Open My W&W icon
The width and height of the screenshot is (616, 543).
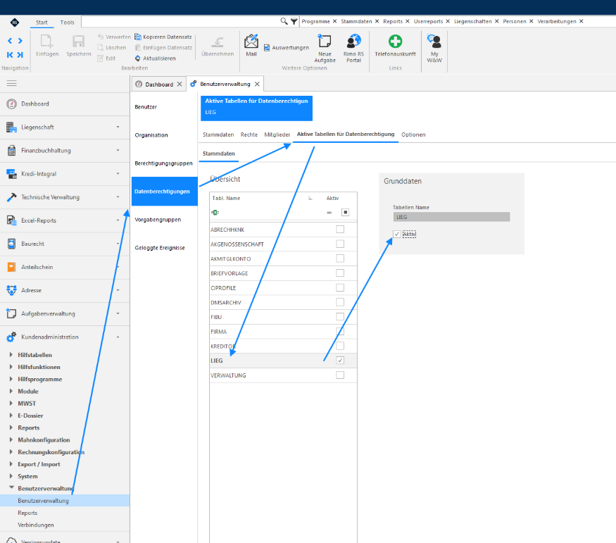[x=434, y=41]
